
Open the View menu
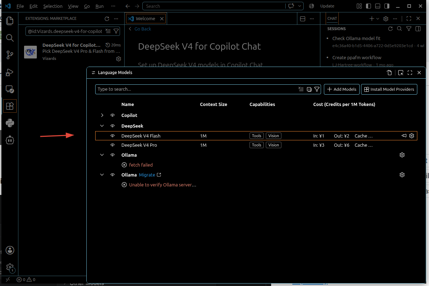point(73,6)
